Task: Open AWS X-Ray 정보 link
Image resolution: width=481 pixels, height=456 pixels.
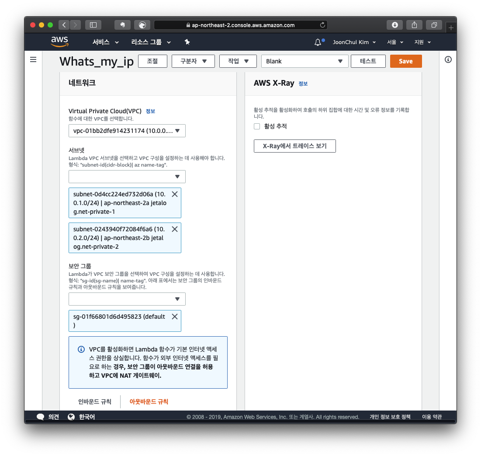Action: [303, 84]
